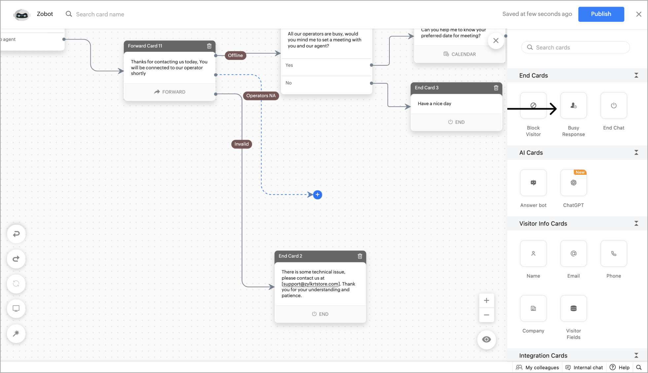The image size is (648, 373).
Task: Select the ChatGPT AI card
Action: [x=573, y=183]
